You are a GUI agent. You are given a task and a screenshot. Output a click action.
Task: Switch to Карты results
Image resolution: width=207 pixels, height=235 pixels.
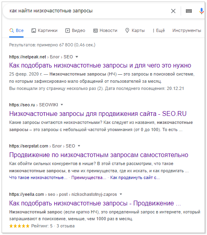[x=135, y=30]
